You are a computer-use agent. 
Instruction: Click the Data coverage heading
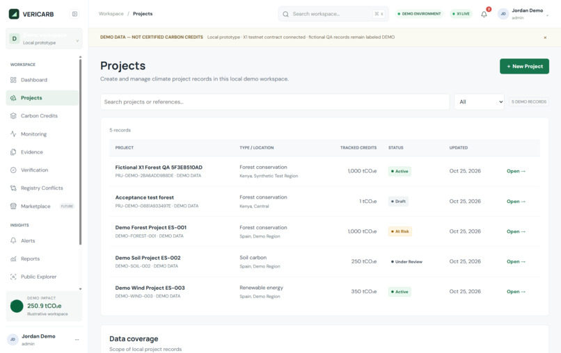tap(134, 338)
